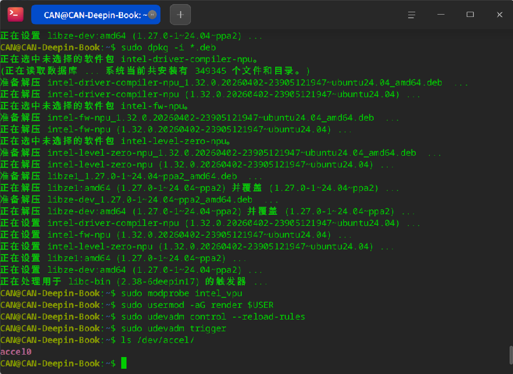513x374 pixels.
Task: Open a new tab with the plus button
Action: 180,13
